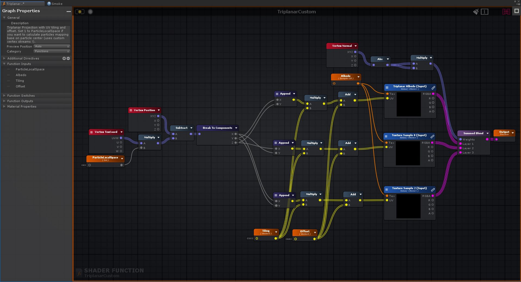Viewport: 521px width, 282px height.
Task: Click Vertex Normal XYZ output port
Action: point(355,52)
